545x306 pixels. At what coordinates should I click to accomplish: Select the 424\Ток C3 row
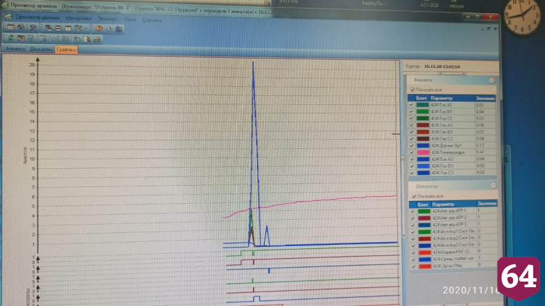click(x=452, y=172)
